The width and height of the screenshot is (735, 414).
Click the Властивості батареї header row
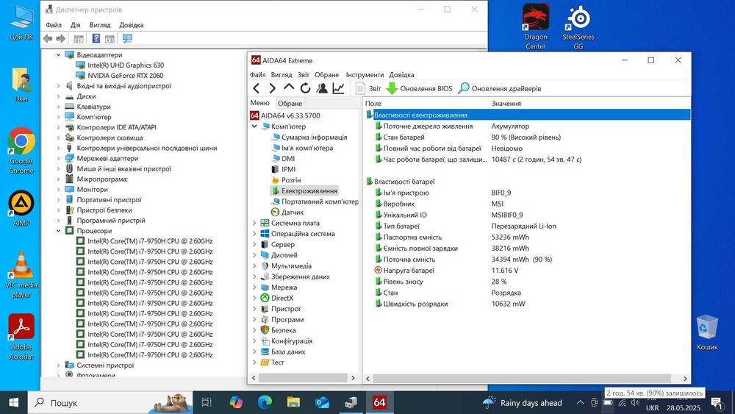[527, 181]
